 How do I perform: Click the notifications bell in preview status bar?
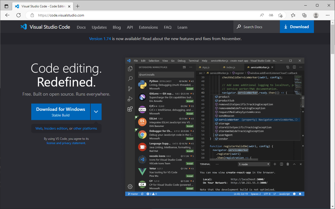coord(300,194)
